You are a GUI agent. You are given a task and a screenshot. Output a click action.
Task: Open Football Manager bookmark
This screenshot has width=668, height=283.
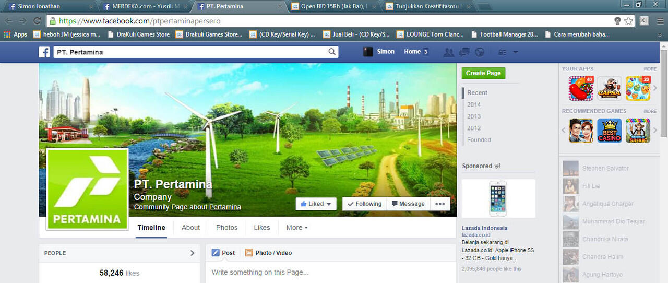[505, 34]
